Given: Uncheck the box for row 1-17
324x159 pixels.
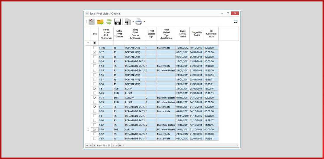Looking at the screenshot, I should click(x=95, y=52).
